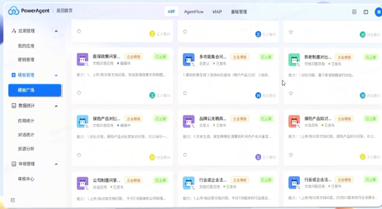Image resolution: width=382 pixels, height=209 pixels.
Task: Click the 数据统计 section icon in sidebar
Action: pos(13,106)
